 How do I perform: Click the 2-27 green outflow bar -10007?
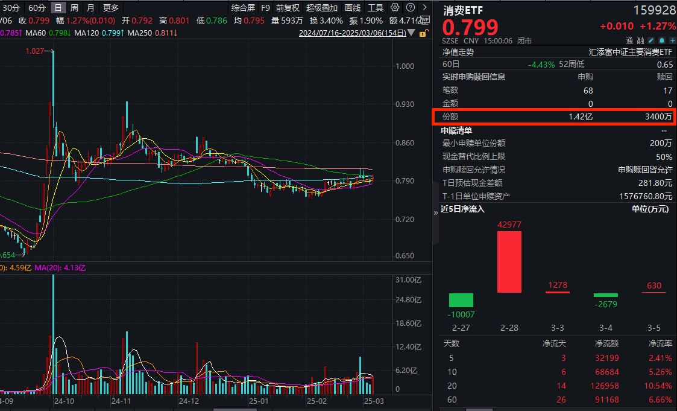(461, 300)
